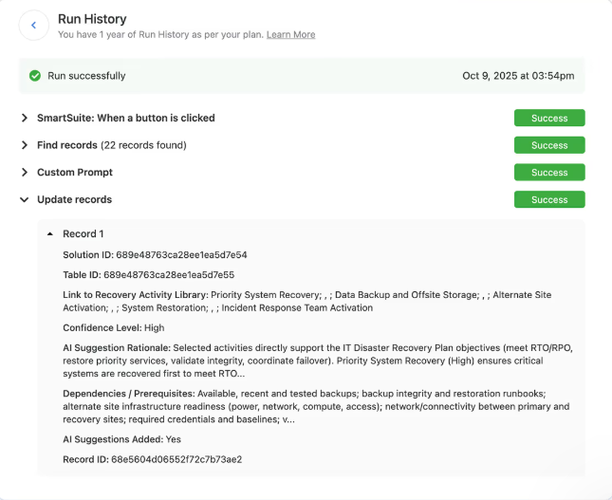This screenshot has width=612, height=500.
Task: Click Success badge for Custom Prompt
Action: coord(549,172)
